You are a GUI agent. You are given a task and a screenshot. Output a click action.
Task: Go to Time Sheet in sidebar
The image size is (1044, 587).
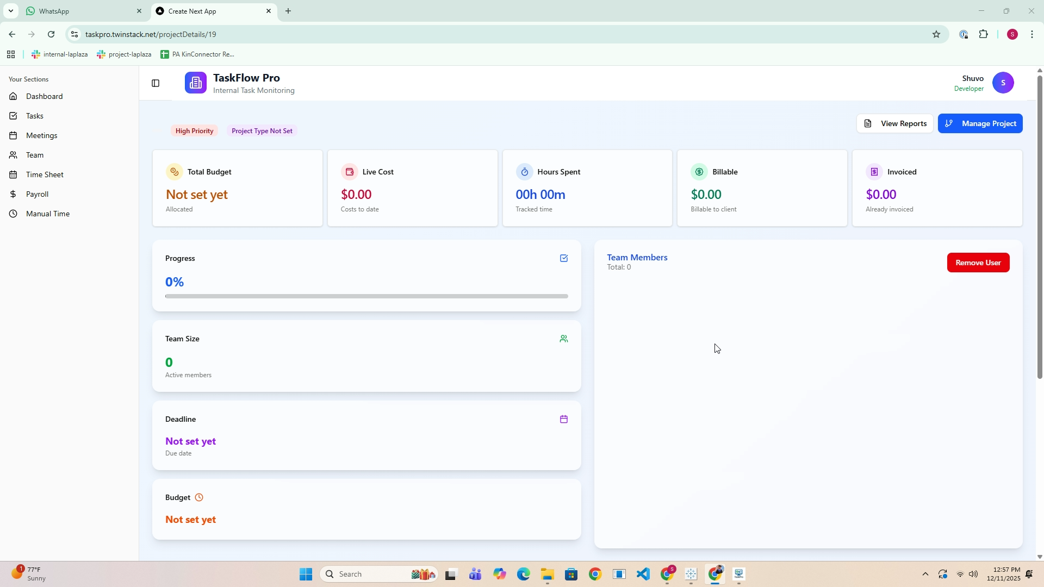pyautogui.click(x=45, y=174)
